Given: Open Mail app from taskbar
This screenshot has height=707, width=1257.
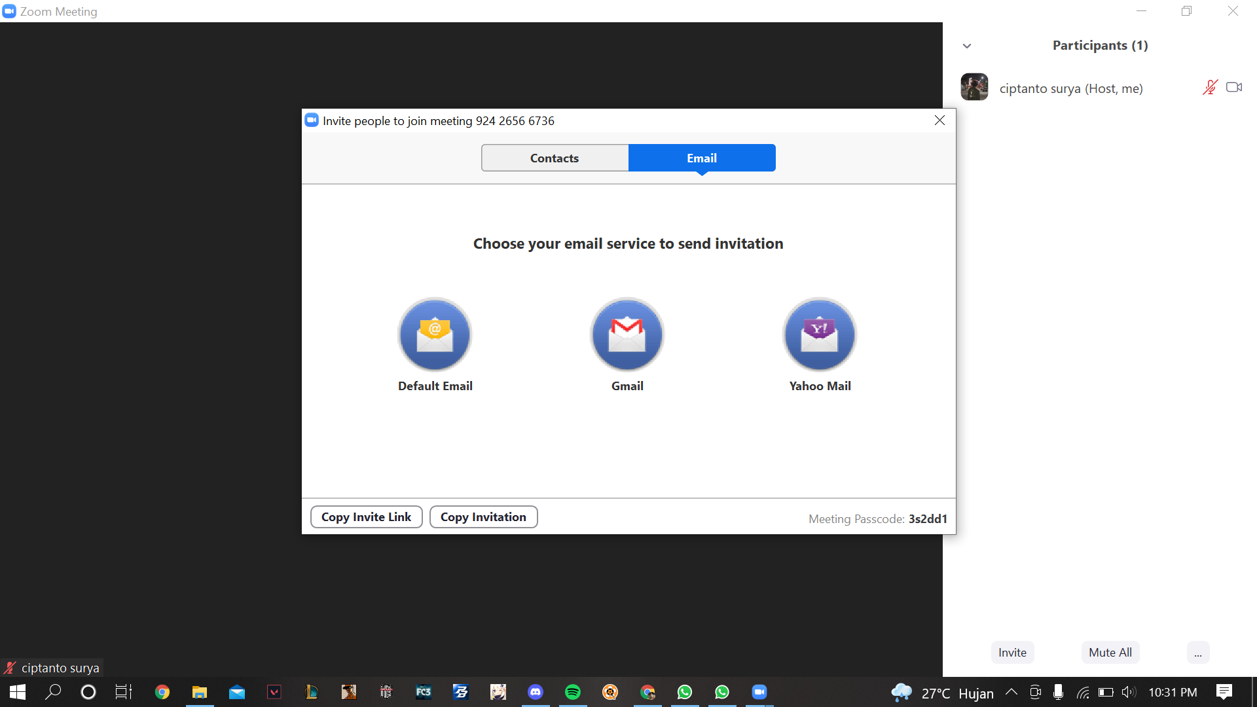Looking at the screenshot, I should point(236,692).
